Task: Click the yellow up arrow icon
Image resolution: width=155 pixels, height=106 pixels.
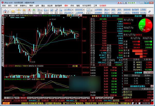Action: click(x=19, y=10)
